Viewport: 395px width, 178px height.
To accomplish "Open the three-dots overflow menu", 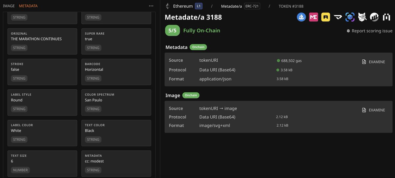I will coord(151,6).
